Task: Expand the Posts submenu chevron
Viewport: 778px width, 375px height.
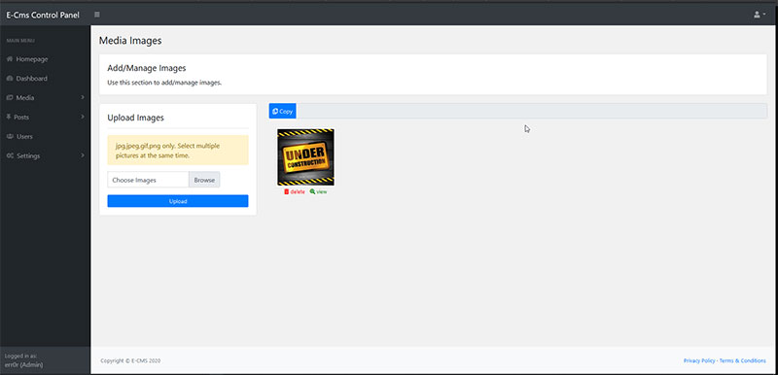Action: coord(83,117)
